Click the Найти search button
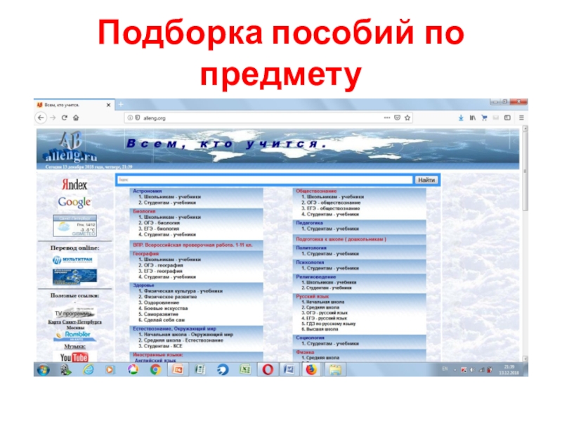This screenshot has width=562, height=422. coord(426,180)
